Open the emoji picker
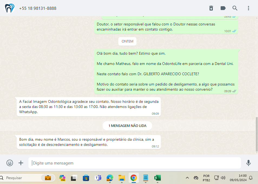This screenshot has height=184, width=258. (10, 163)
